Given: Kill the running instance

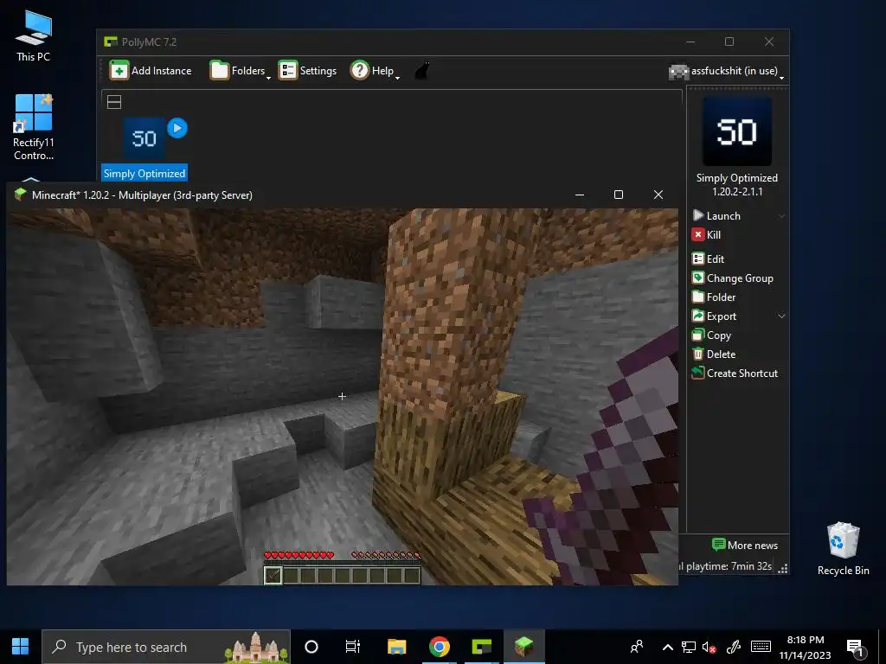Looking at the screenshot, I should (706, 235).
